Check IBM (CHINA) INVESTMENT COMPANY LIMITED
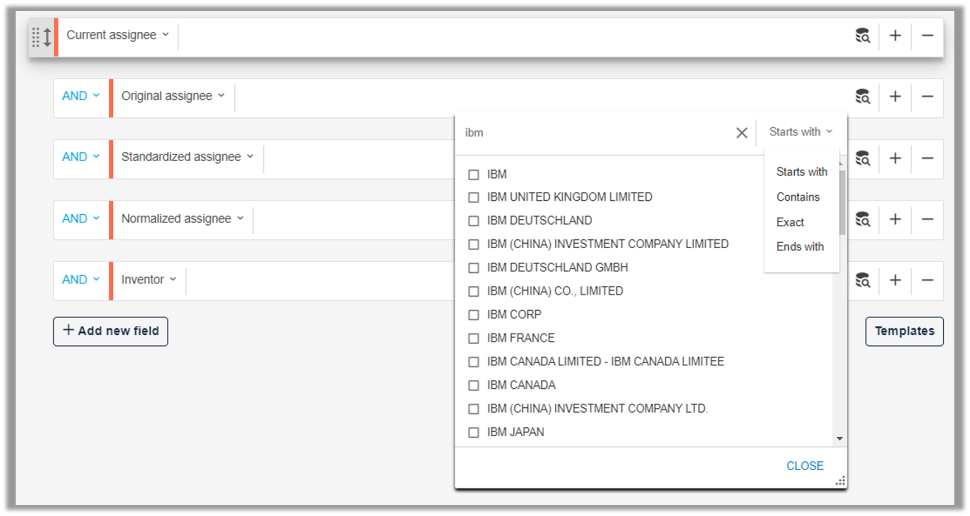Viewport: 970px width, 516px height. coord(474,244)
